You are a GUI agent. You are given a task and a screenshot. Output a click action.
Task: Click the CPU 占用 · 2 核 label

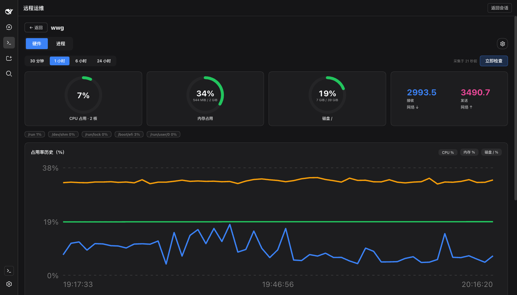coord(83,119)
